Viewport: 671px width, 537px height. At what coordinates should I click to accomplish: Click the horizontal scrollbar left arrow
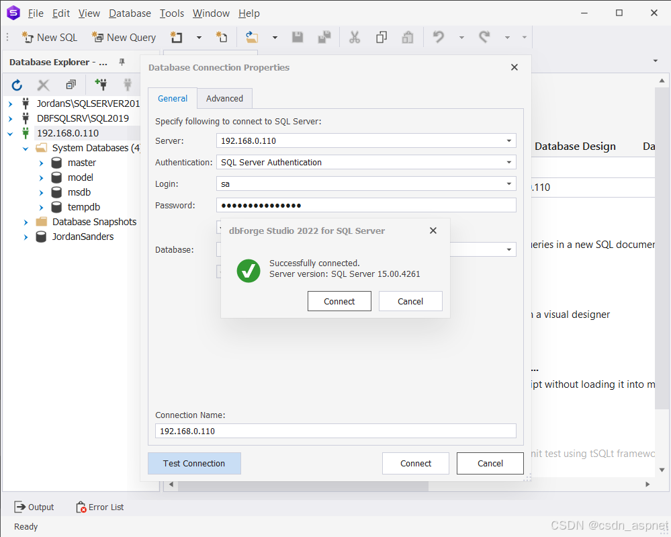(x=171, y=485)
